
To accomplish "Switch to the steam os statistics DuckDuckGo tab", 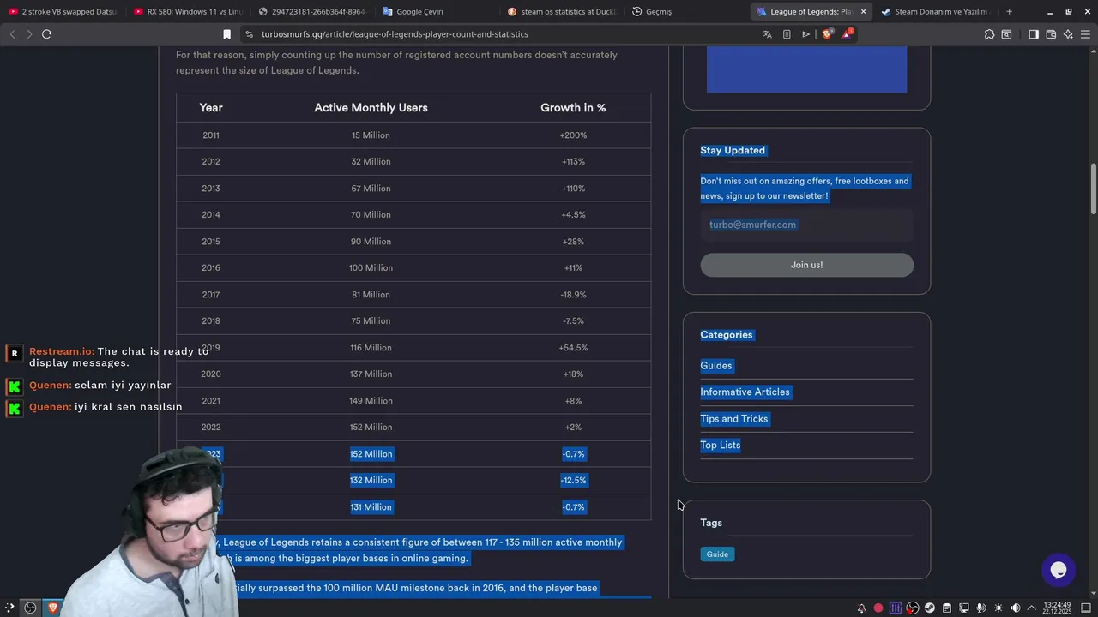I will [x=561, y=12].
